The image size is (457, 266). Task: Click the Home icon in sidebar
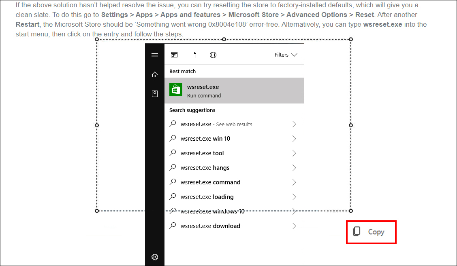pos(155,75)
